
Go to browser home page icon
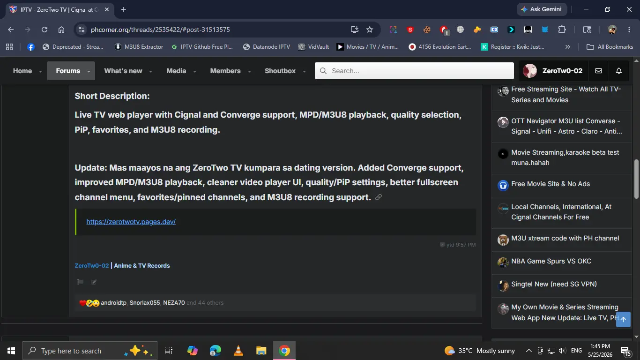click(x=61, y=30)
